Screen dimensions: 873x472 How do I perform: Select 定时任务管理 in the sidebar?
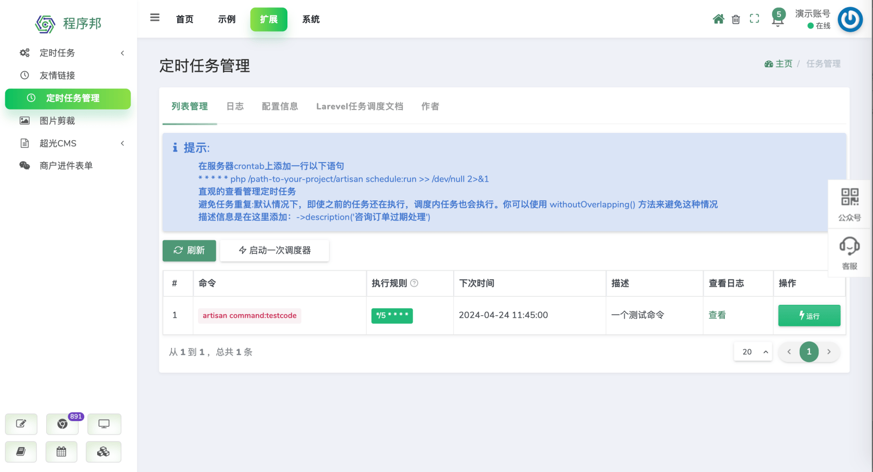coord(68,99)
